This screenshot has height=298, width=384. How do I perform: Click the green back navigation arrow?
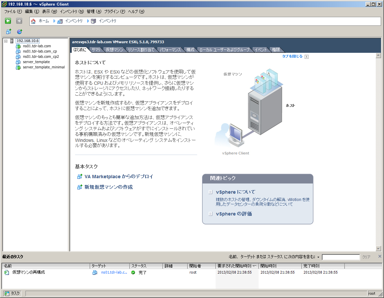pos(8,21)
